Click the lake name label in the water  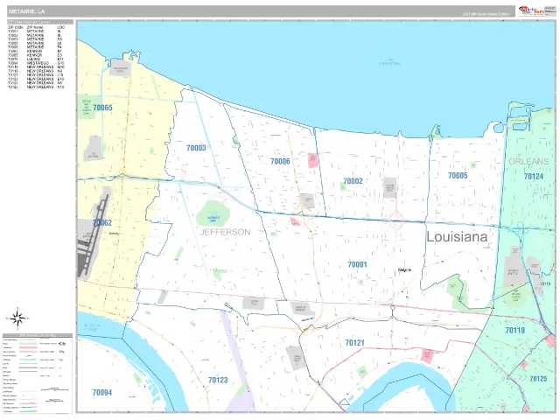[389, 61]
